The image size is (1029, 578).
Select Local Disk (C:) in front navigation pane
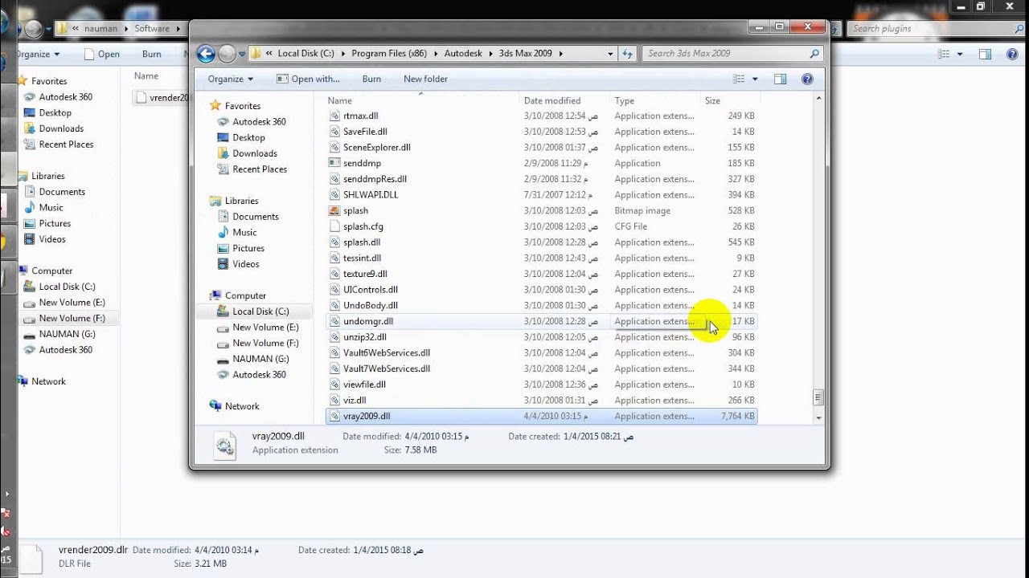[x=260, y=311]
